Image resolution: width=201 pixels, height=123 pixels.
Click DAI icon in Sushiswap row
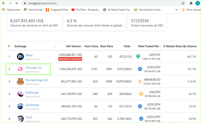coord(141,94)
